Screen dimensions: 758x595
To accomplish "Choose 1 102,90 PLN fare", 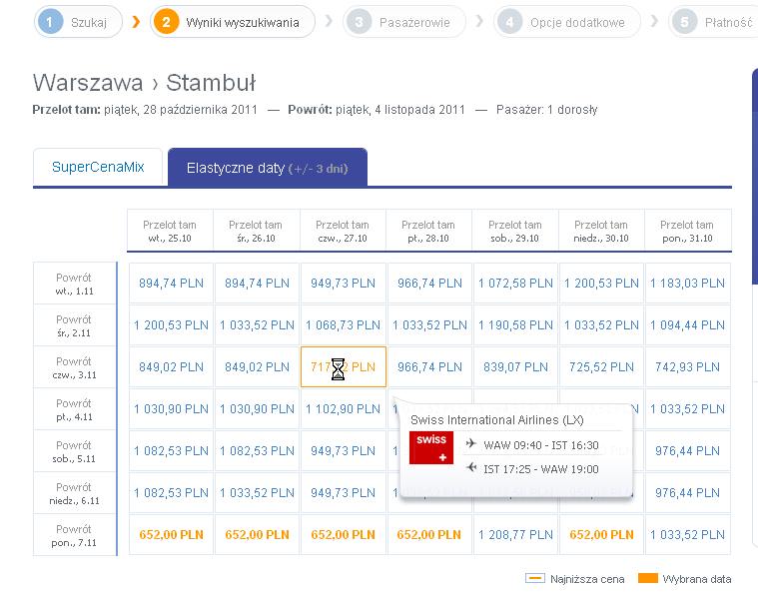I will coord(344,409).
